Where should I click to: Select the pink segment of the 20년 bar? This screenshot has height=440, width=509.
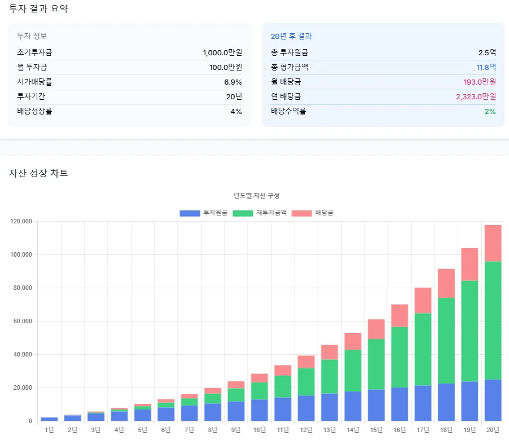[x=493, y=243]
